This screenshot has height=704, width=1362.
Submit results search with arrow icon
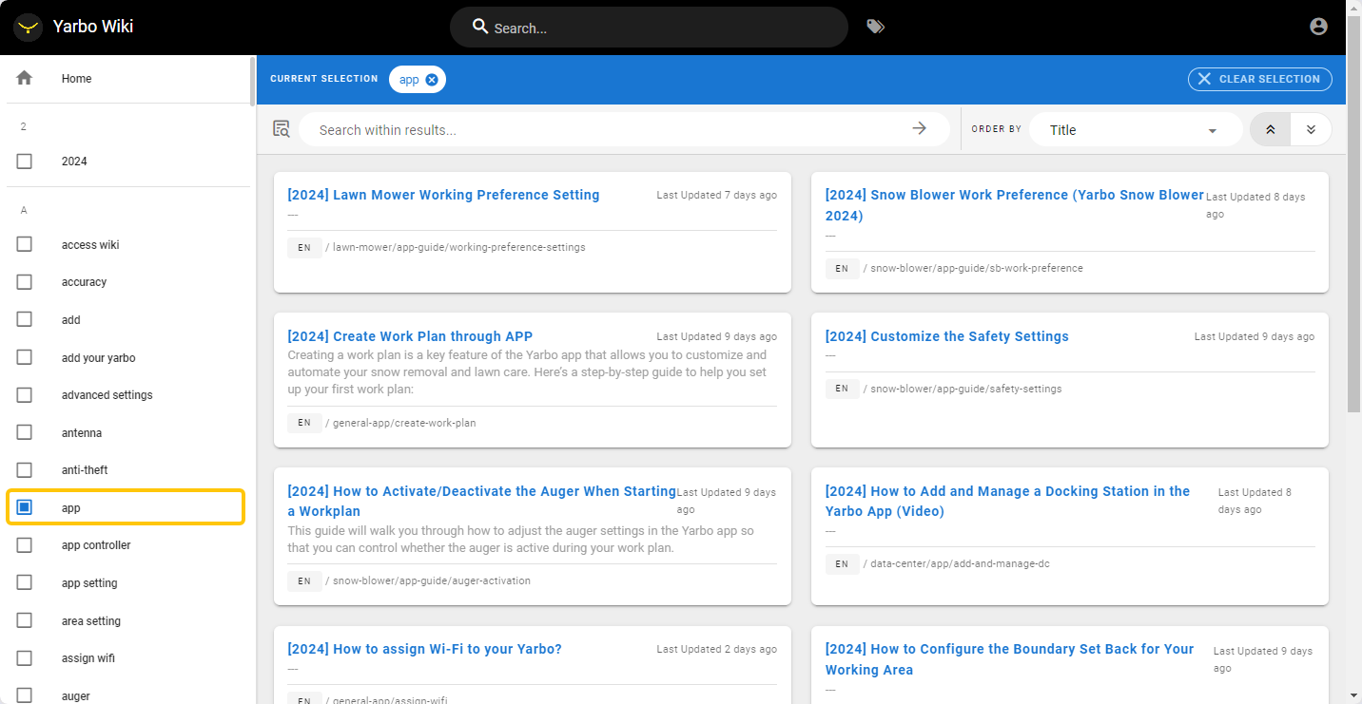click(x=919, y=128)
